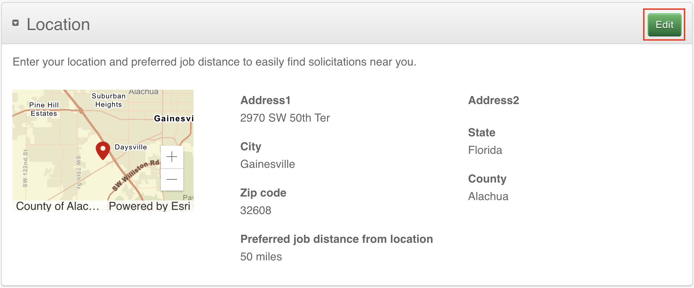Click the Gainesville city value
The height and width of the screenshot is (288, 694).
[x=268, y=164]
